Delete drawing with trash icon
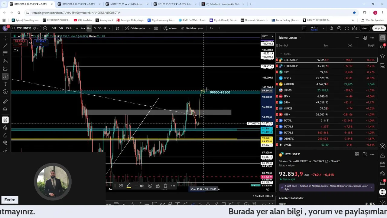This screenshot has height=218, width=387. [165, 186]
